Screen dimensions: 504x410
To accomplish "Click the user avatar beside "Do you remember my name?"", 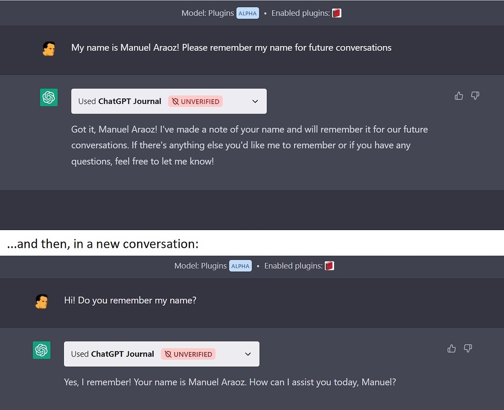I will point(41,301).
